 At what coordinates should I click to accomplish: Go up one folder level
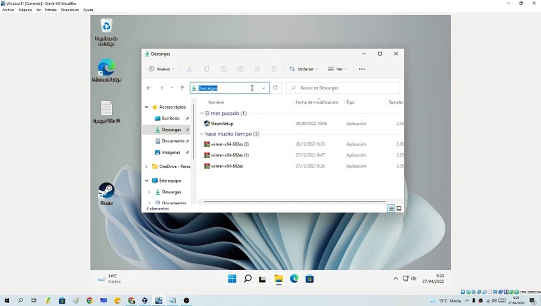click(182, 88)
